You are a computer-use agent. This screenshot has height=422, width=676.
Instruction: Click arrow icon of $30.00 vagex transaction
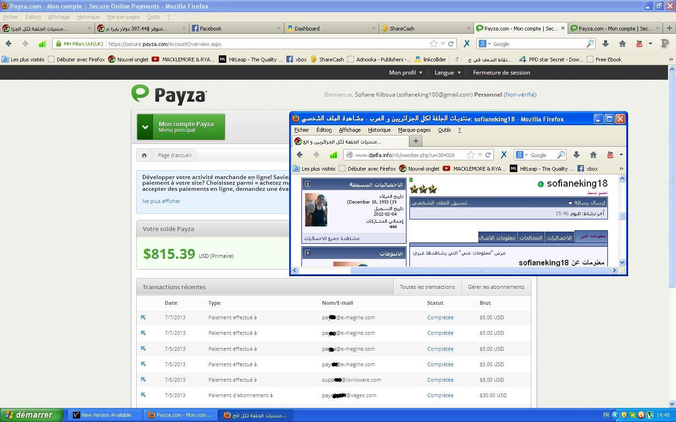143,395
